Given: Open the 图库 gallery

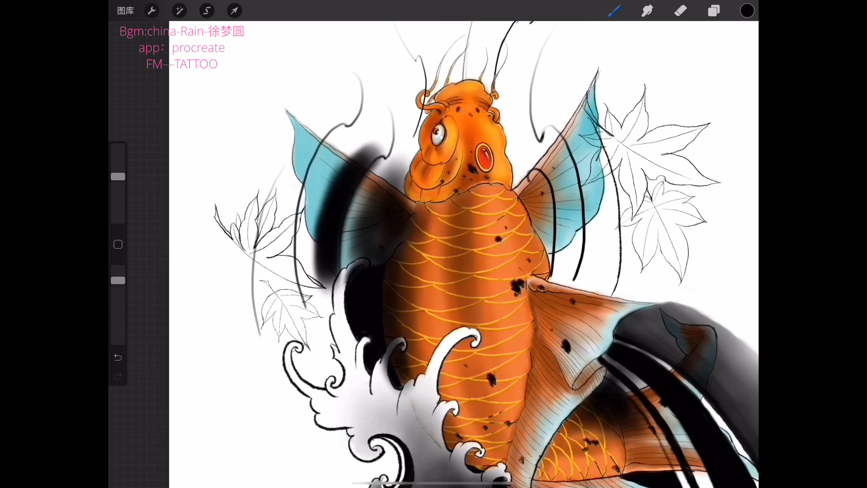Looking at the screenshot, I should [x=125, y=11].
